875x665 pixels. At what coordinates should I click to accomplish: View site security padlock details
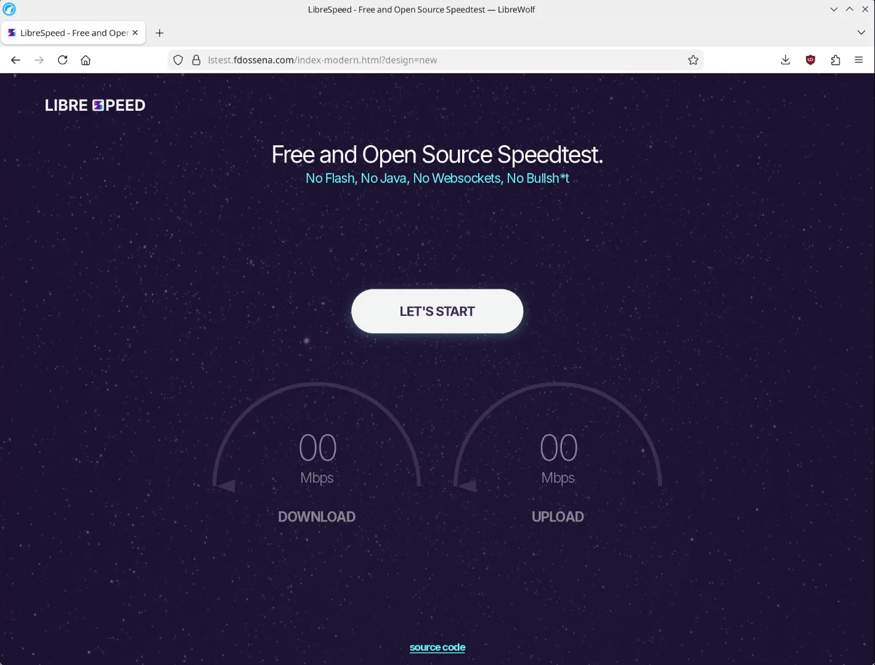[196, 60]
